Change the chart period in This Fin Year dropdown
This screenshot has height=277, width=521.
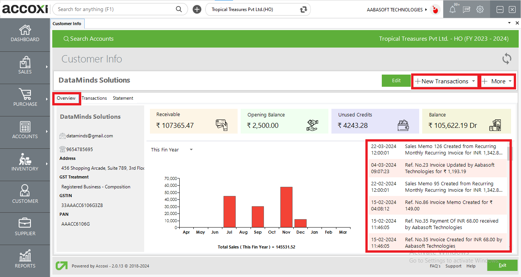(x=171, y=150)
